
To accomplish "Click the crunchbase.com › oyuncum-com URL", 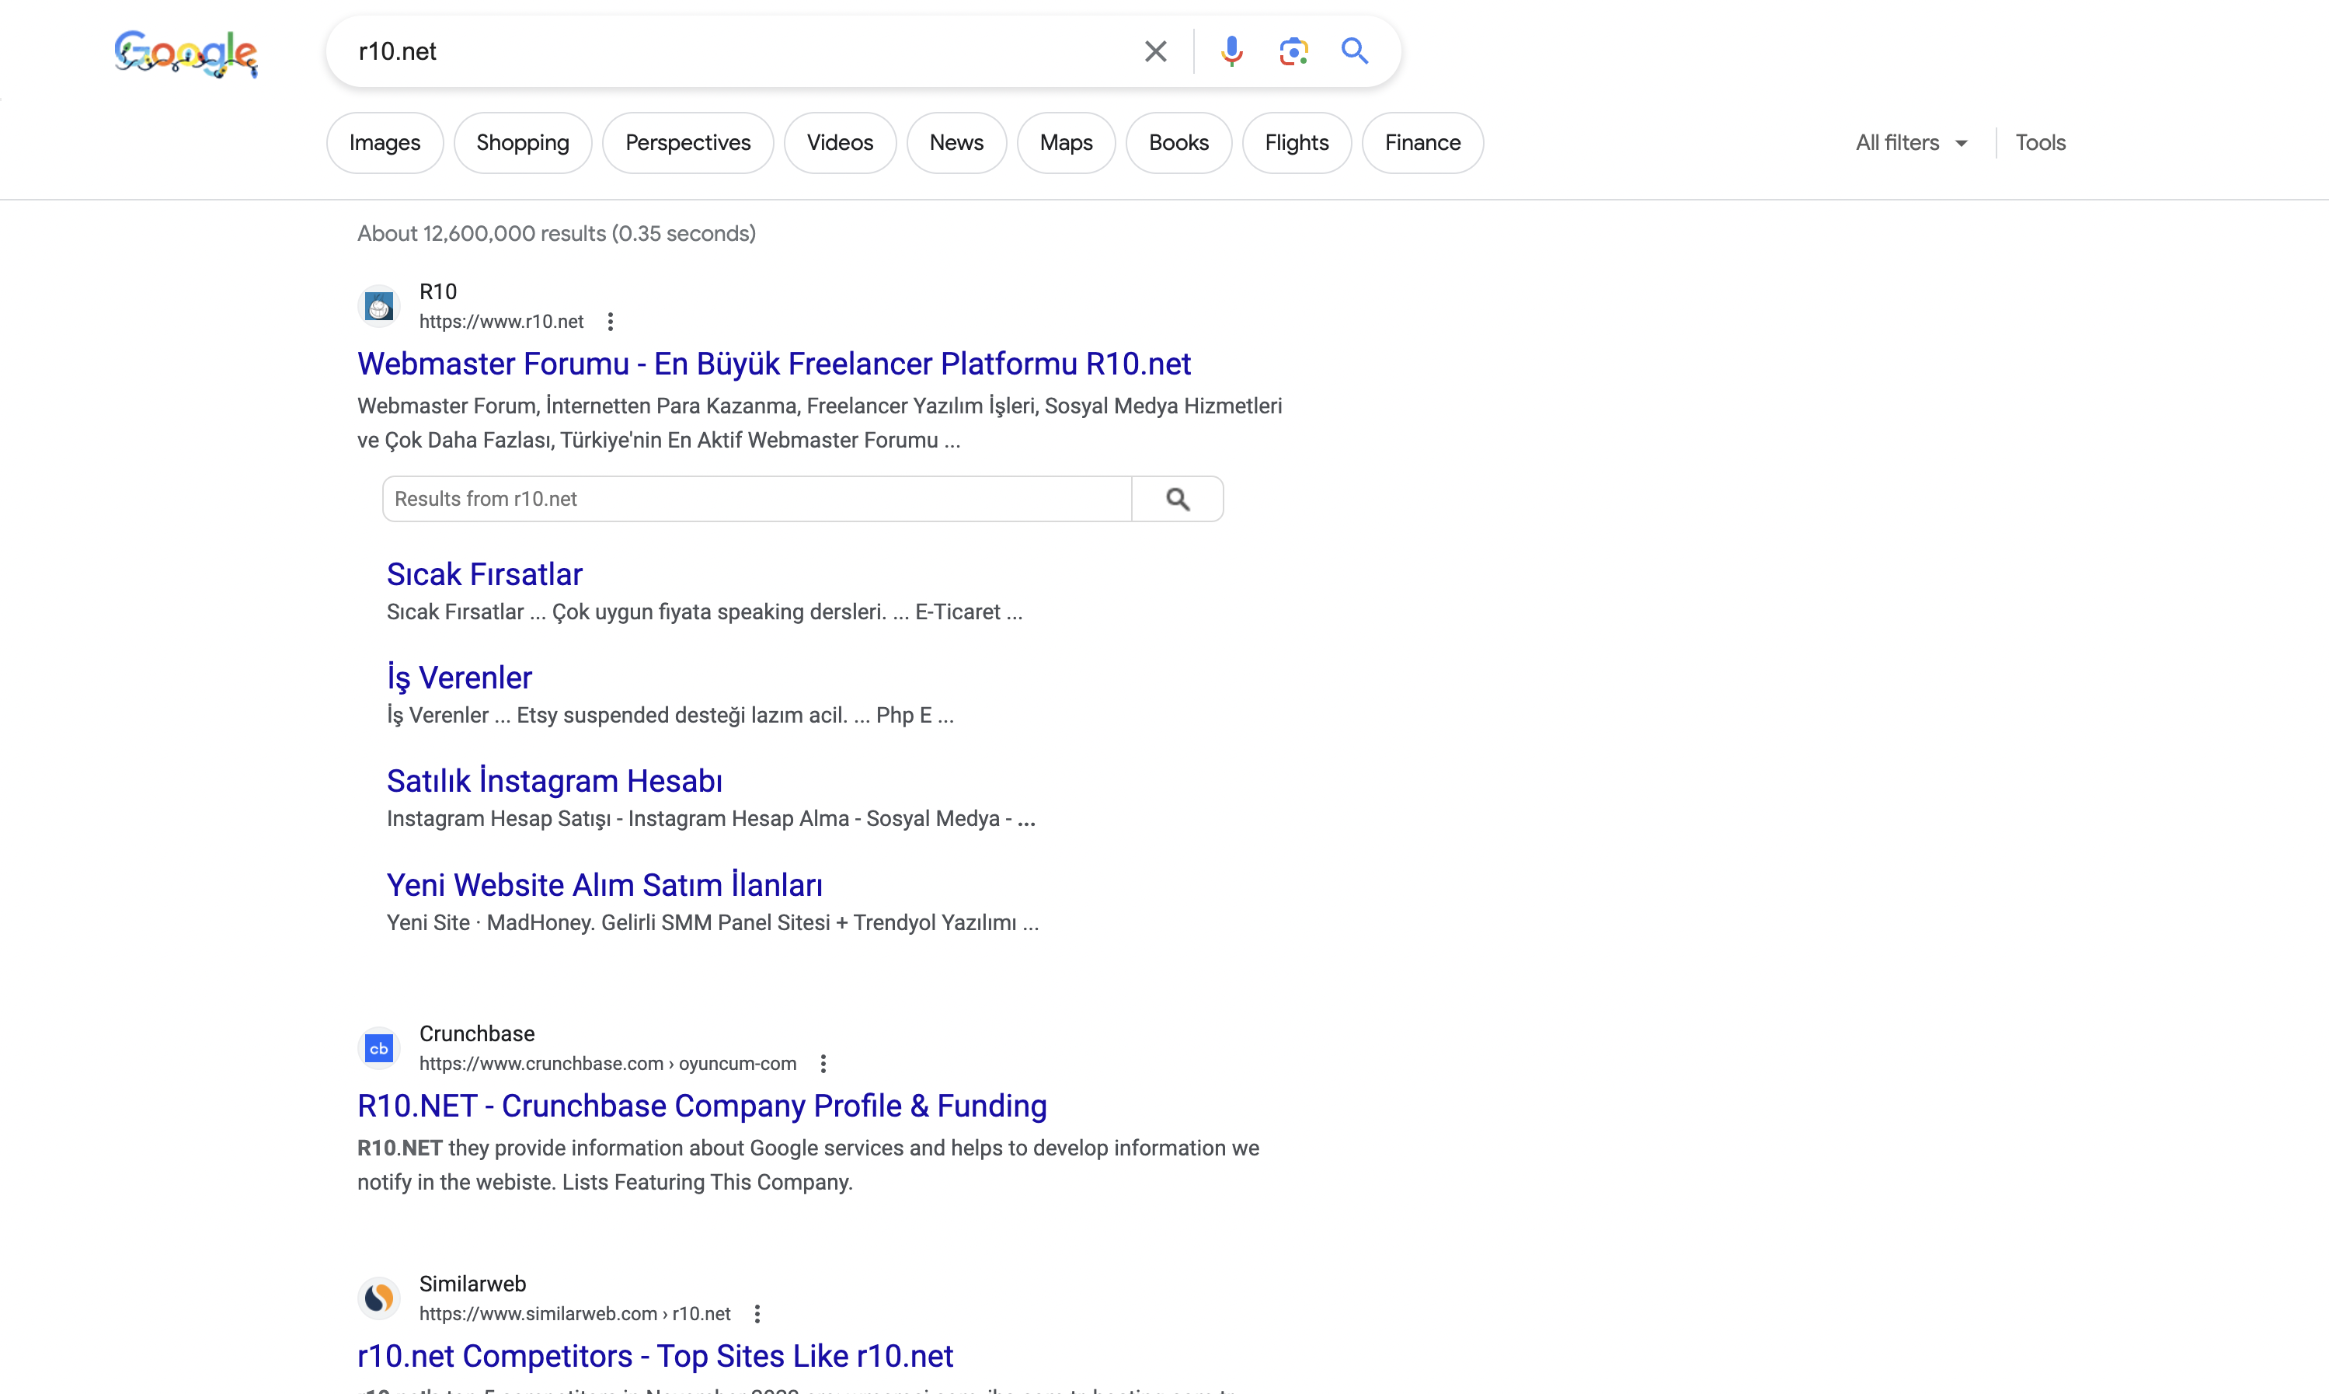I will [x=607, y=1063].
